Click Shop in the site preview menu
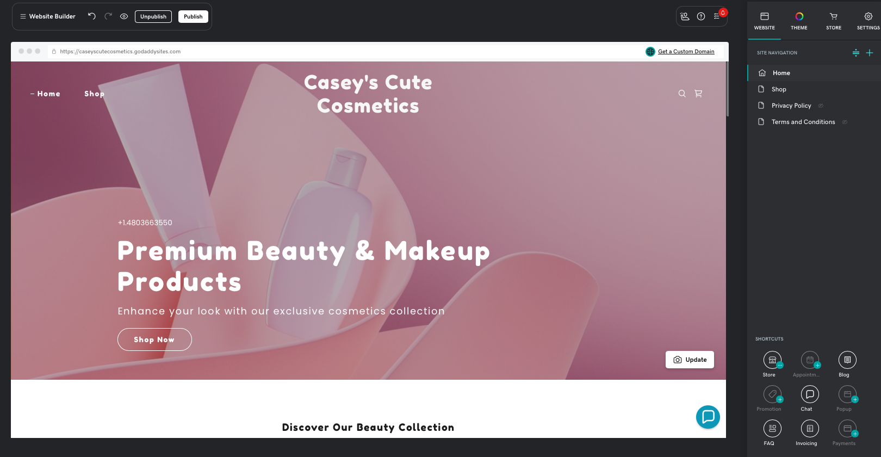The width and height of the screenshot is (881, 457). point(94,94)
